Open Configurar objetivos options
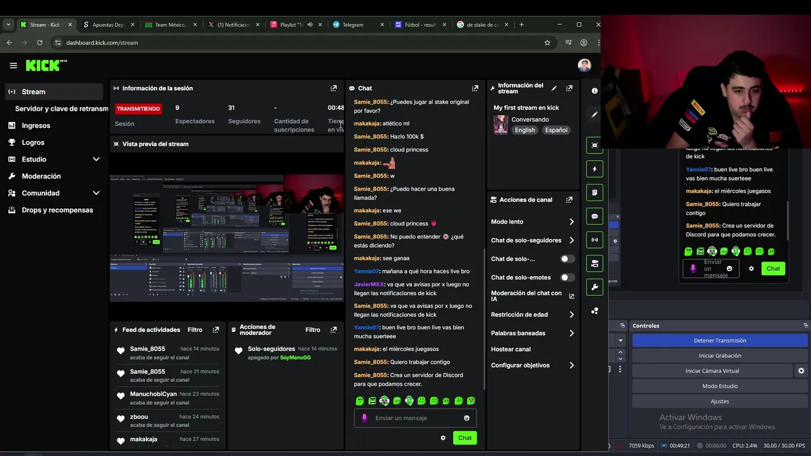 click(x=532, y=365)
